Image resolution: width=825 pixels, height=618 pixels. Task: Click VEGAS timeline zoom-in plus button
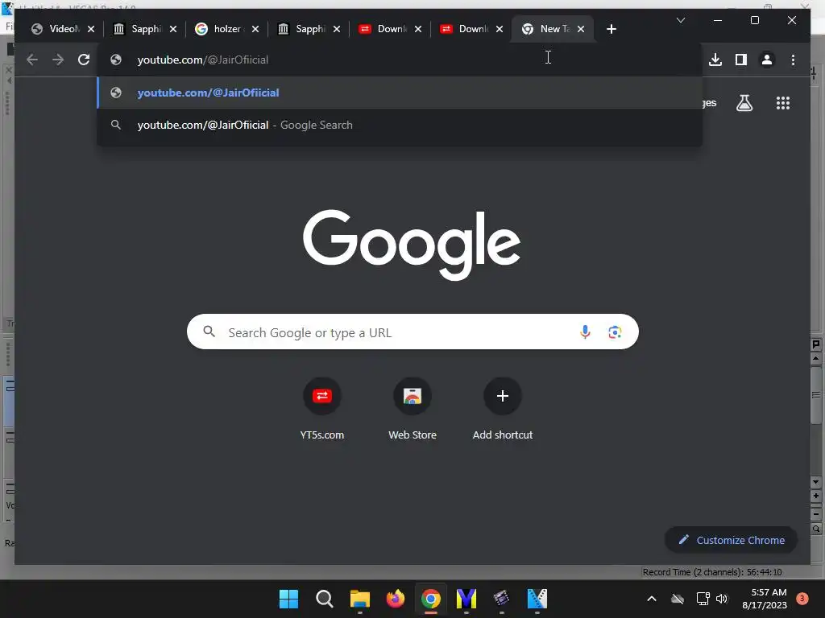[x=816, y=496]
